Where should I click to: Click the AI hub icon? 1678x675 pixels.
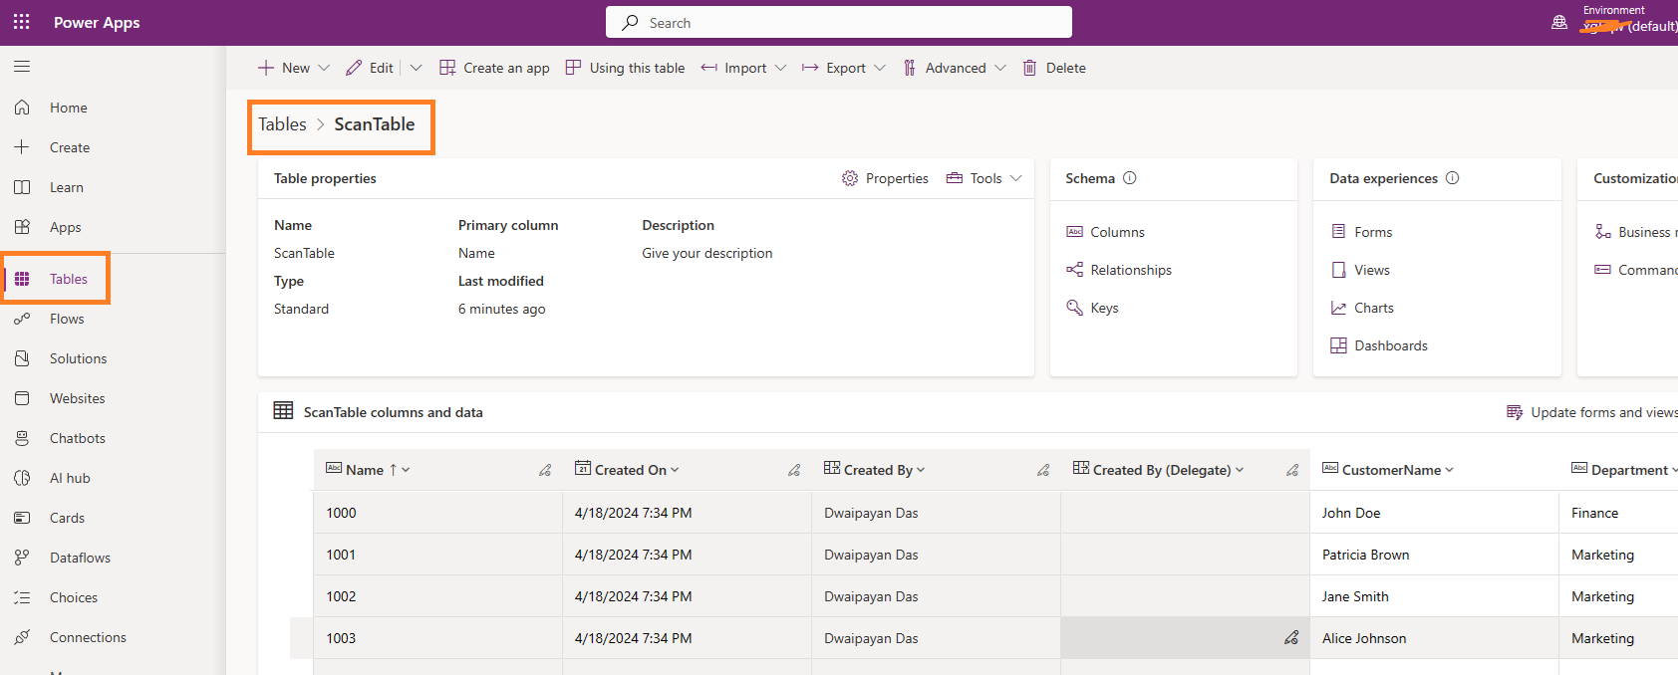click(22, 478)
